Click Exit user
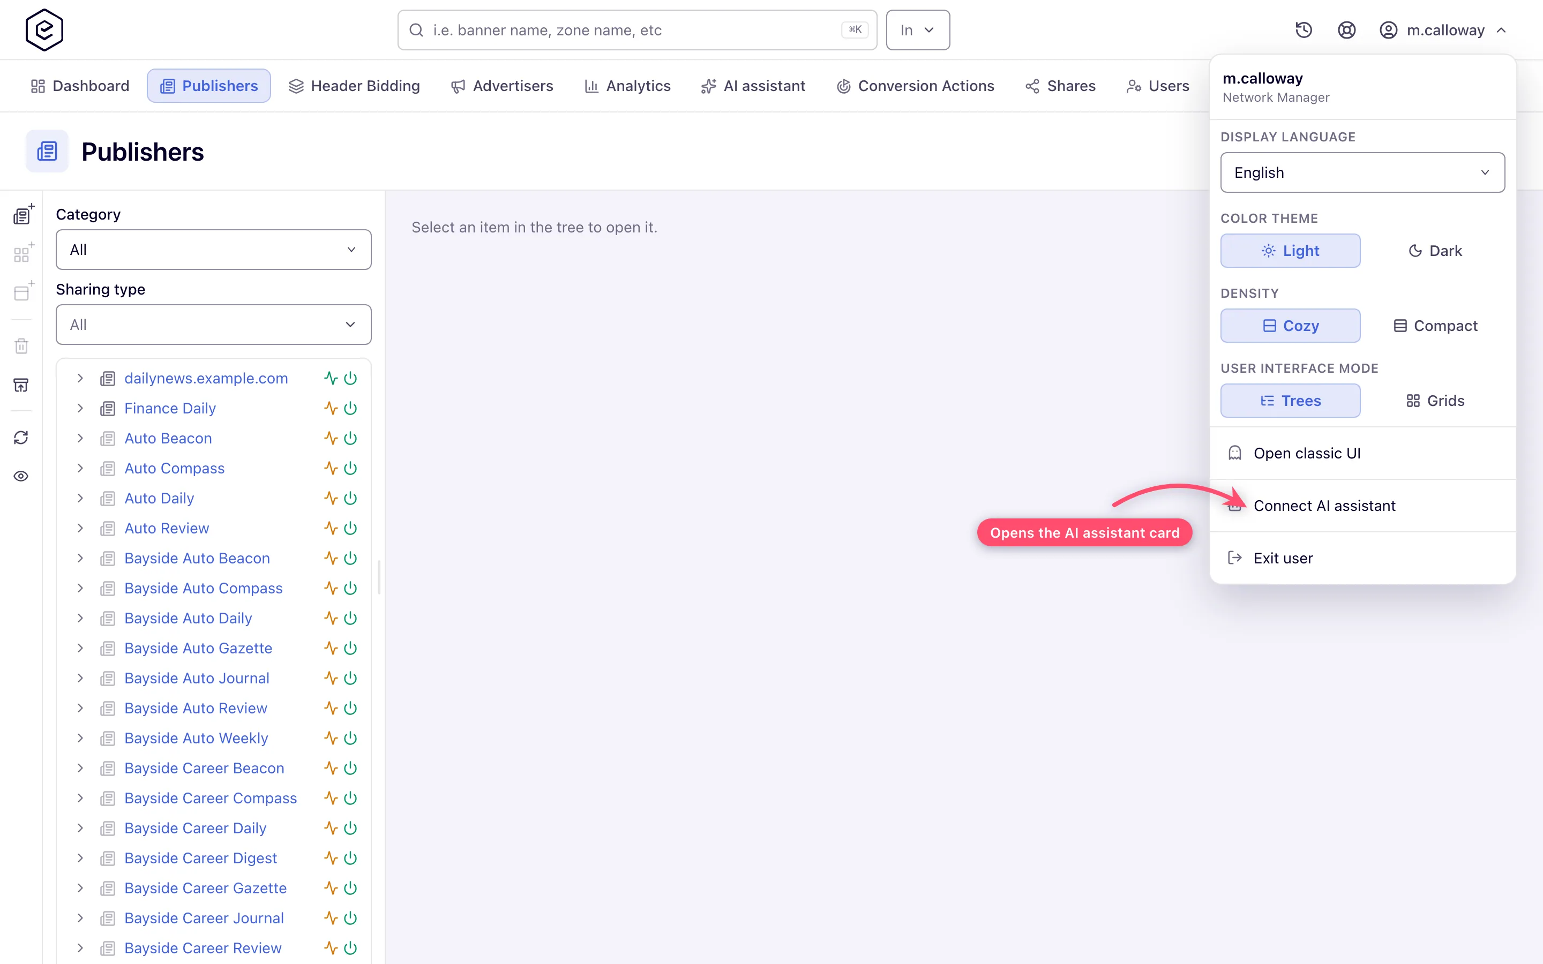 [x=1362, y=558]
